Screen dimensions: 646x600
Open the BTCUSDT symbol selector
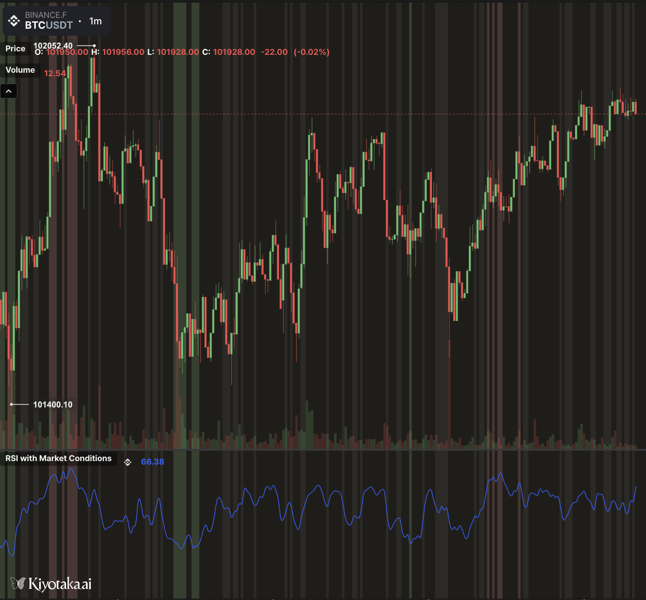pyautogui.click(x=49, y=25)
